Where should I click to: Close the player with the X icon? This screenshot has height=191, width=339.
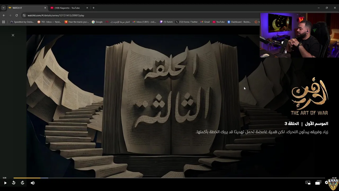[13, 35]
